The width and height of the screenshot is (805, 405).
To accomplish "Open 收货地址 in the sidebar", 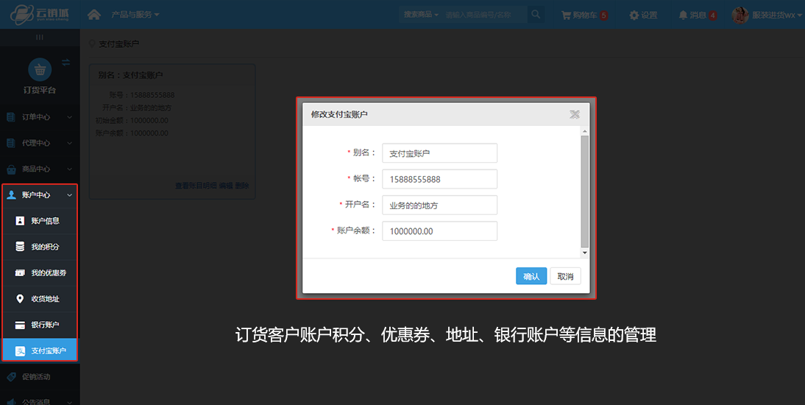I will point(40,299).
